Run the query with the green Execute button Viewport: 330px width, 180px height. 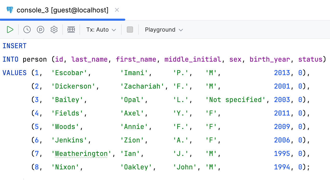(x=10, y=30)
